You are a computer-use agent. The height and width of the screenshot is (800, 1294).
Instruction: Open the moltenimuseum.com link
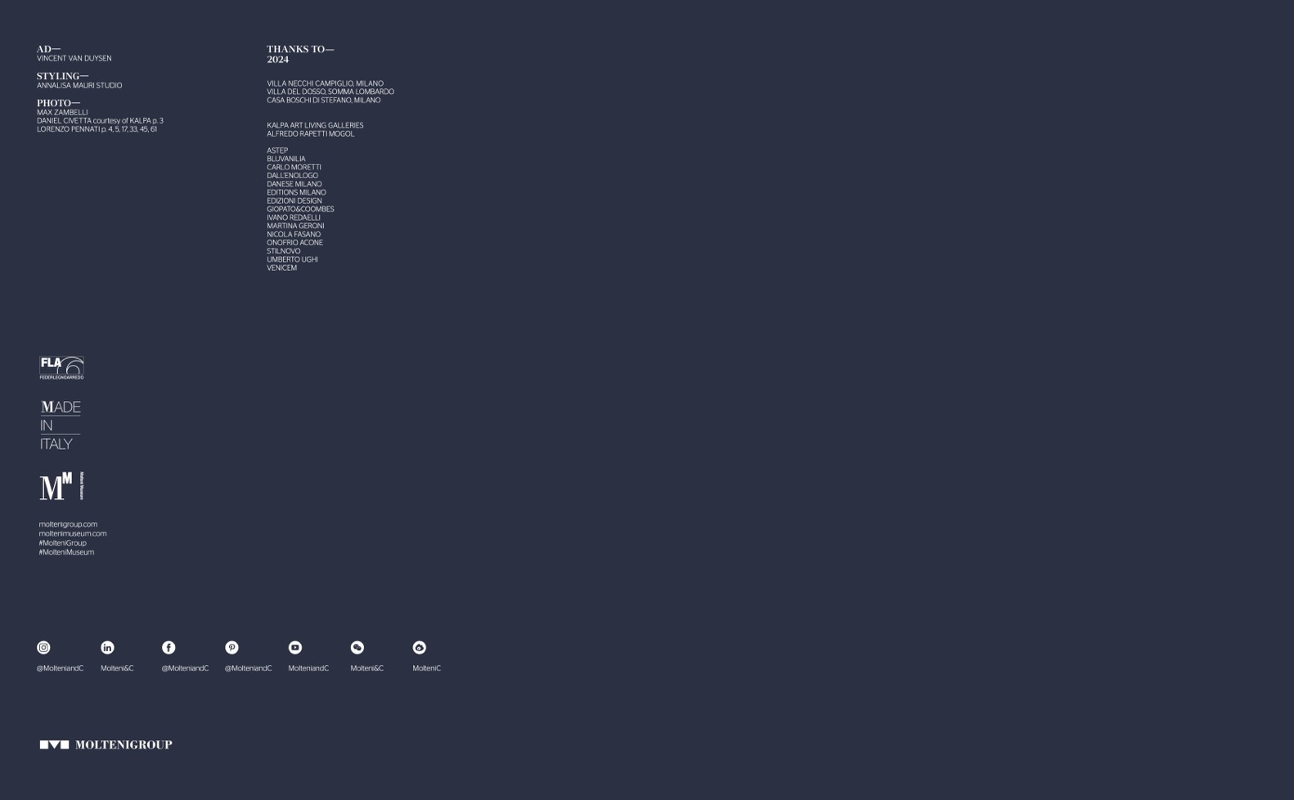pyautogui.click(x=72, y=533)
